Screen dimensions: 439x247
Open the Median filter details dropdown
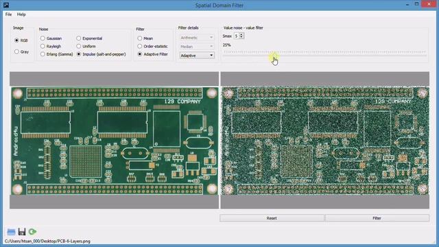(x=197, y=47)
